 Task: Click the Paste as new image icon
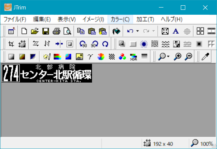click(103, 31)
